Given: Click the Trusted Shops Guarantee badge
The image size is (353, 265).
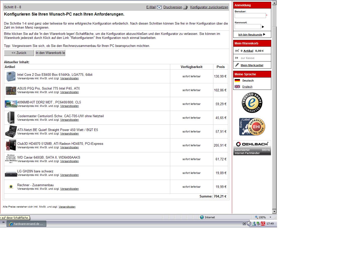Looking at the screenshot, I should coord(252,103).
